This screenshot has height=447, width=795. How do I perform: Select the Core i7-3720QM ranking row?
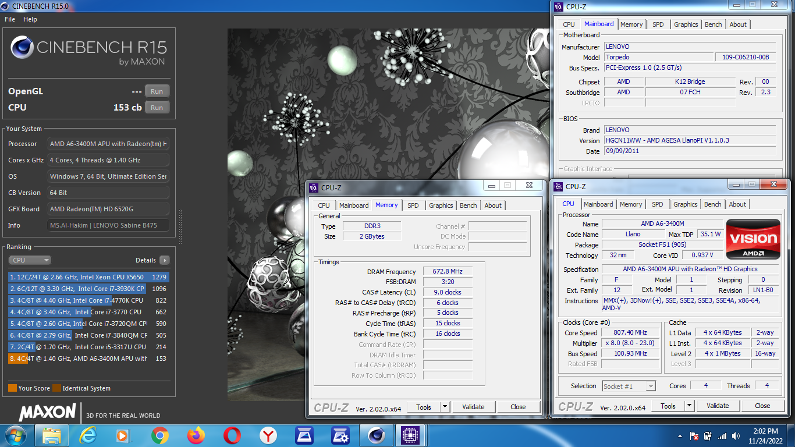[x=88, y=324]
